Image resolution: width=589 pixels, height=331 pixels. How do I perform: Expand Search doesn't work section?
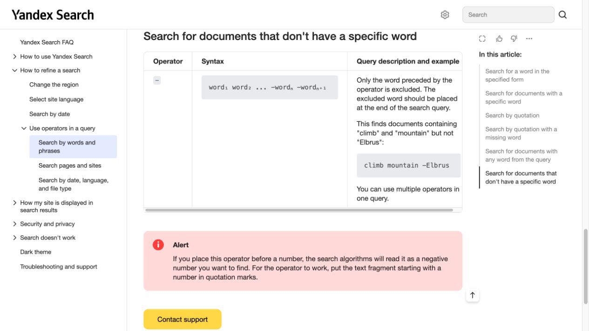14,238
